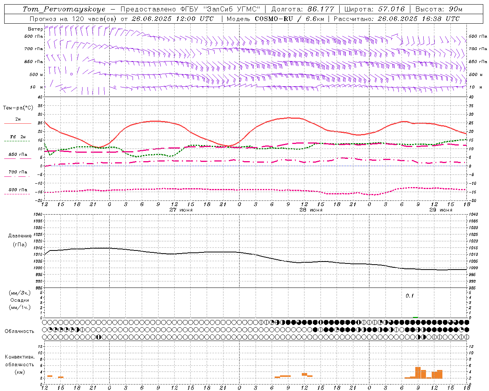Click the 1040 top value on left pressure axis

(x=37, y=215)
